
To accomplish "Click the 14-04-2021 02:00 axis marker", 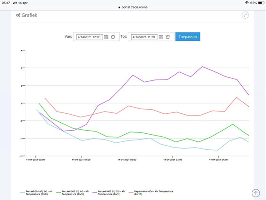I will 127,160.
